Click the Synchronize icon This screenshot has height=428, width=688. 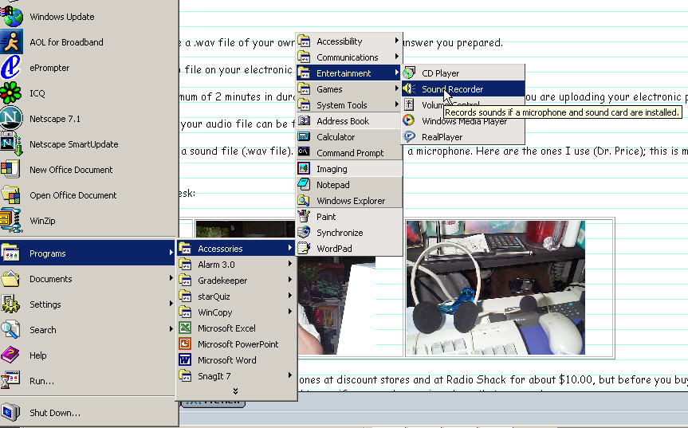[x=304, y=233]
